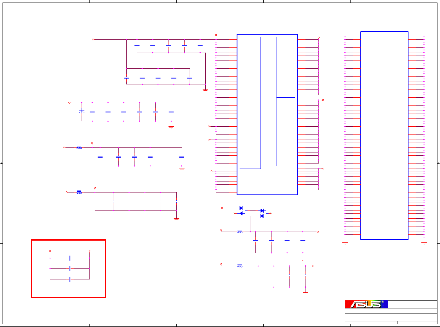Select the power port feeding the polarized-capacitor bank
Image resolution: width=440 pixels, height=327 pixels.
69,103
